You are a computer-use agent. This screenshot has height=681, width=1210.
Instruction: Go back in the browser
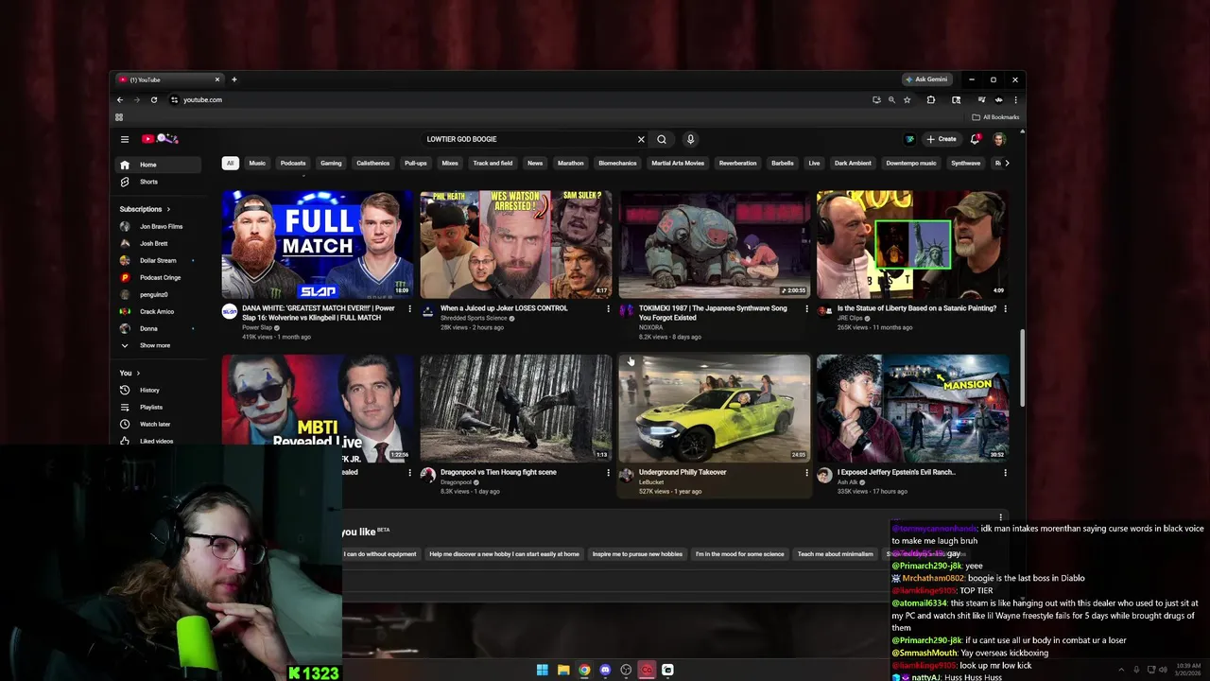tap(120, 99)
